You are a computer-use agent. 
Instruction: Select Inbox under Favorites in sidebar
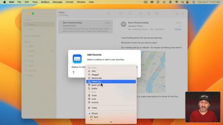click(39, 24)
